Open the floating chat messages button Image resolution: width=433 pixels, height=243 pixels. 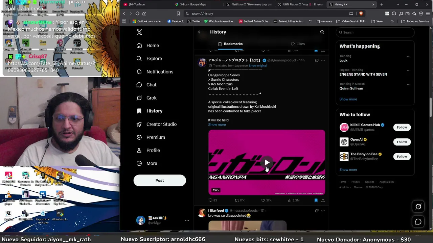418,222
